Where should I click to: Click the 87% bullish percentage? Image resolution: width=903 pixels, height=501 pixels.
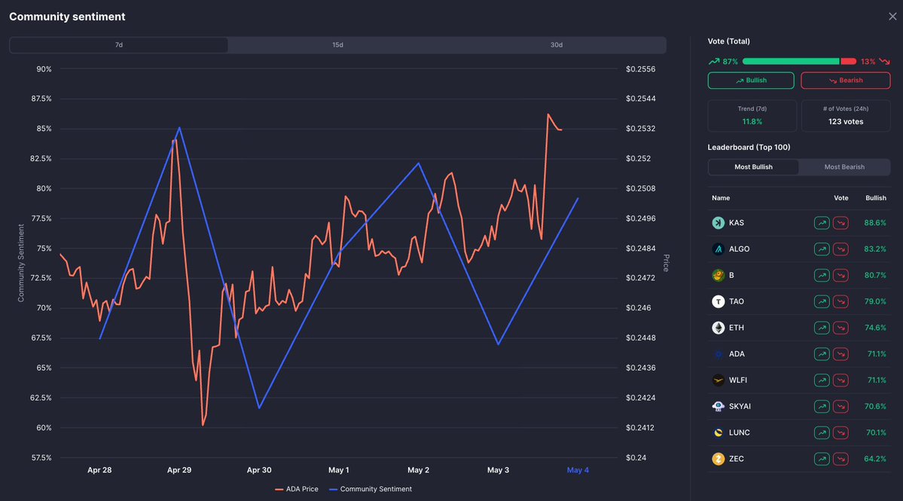click(731, 62)
